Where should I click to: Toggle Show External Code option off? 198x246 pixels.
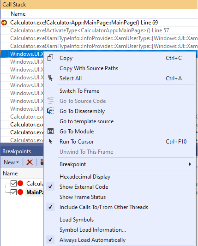pos(84,187)
